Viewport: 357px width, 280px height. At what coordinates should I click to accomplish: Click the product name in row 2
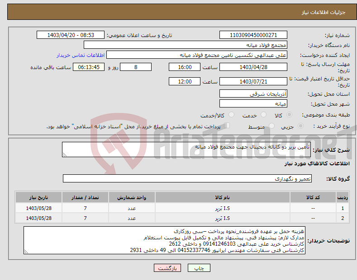coord(223,218)
